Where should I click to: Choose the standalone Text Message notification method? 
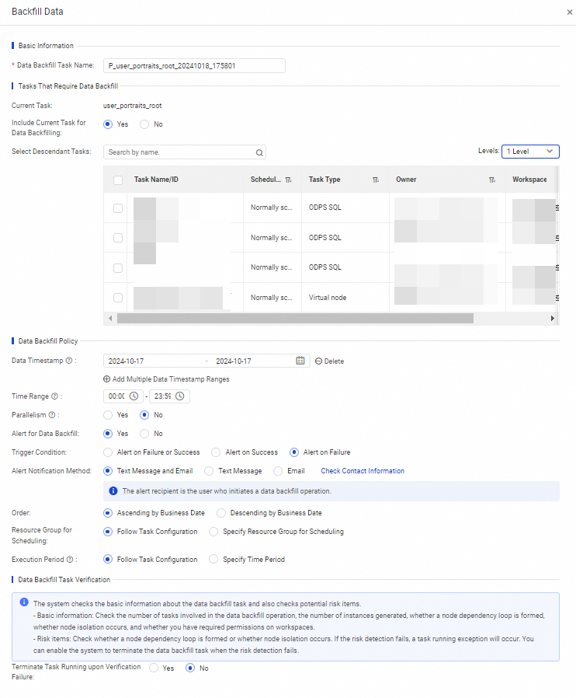click(209, 471)
